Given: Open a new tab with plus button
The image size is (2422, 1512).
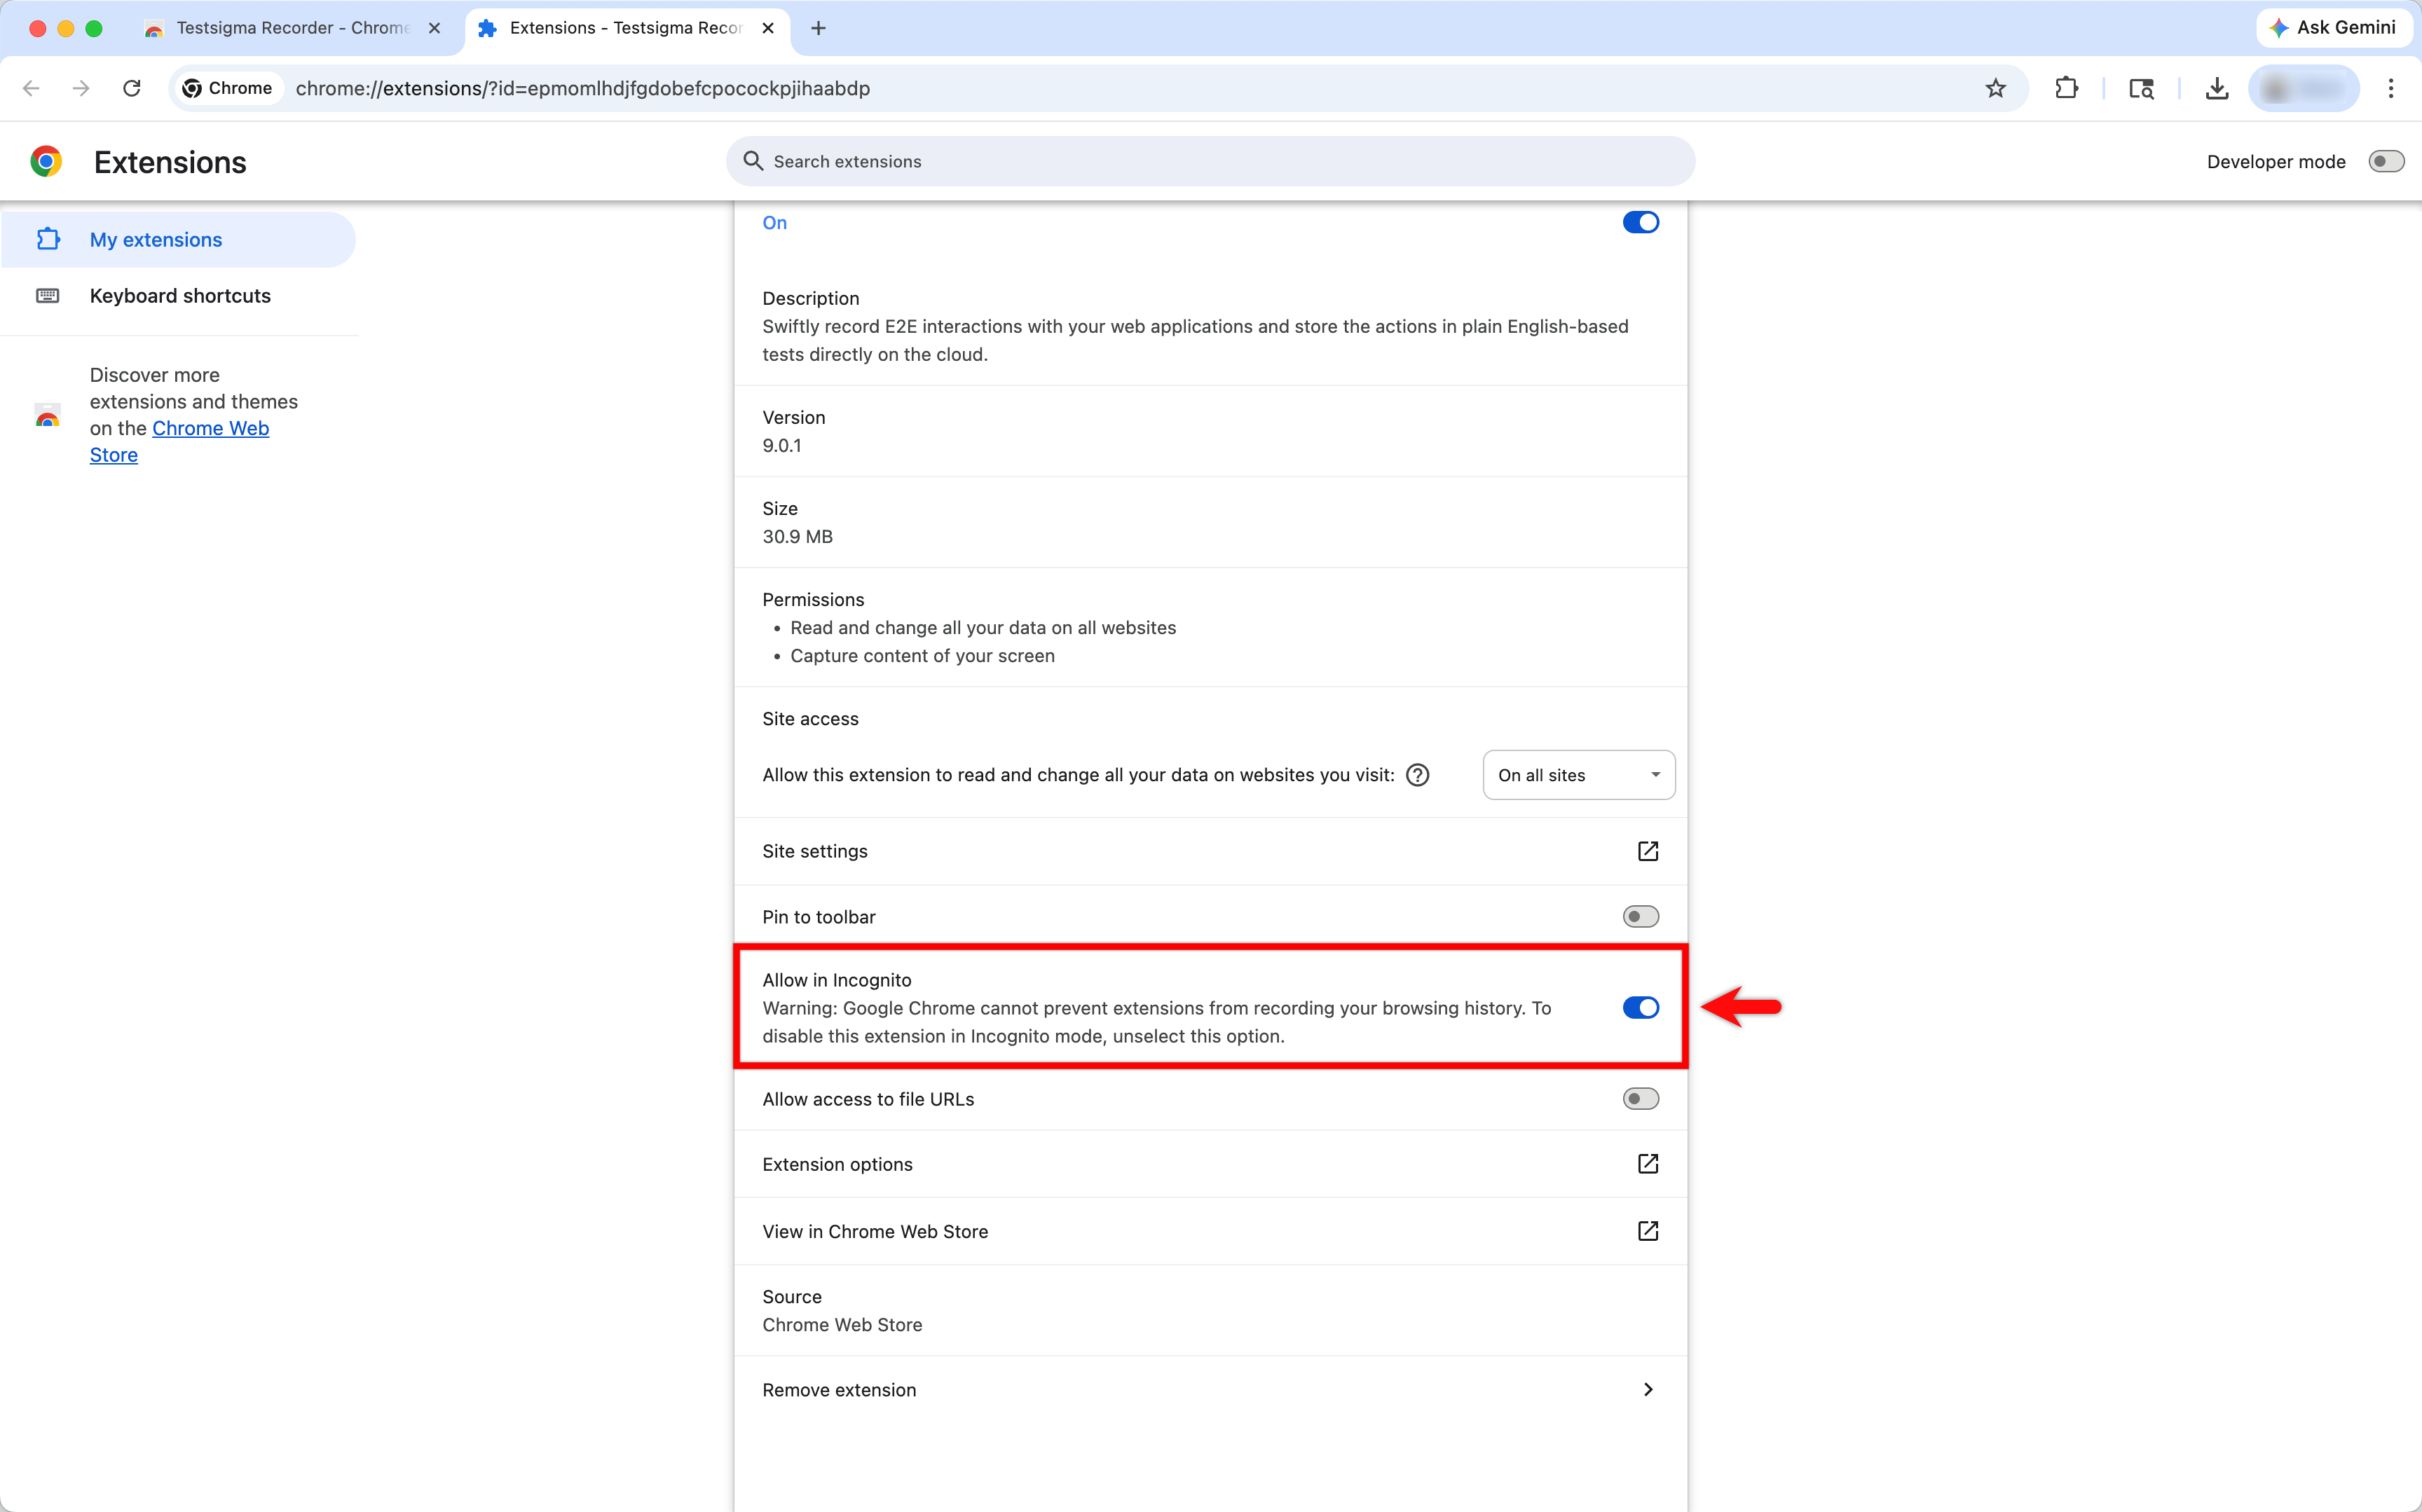Looking at the screenshot, I should click(818, 28).
